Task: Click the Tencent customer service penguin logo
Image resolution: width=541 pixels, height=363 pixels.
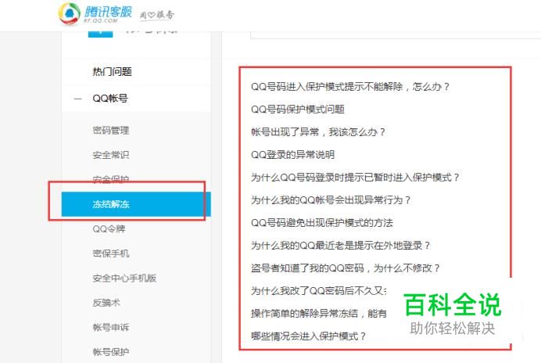Action: point(69,13)
